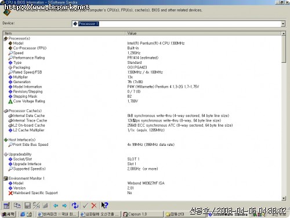
Task: Click the copy icon in bottom toolbar
Action: tap(17, 205)
